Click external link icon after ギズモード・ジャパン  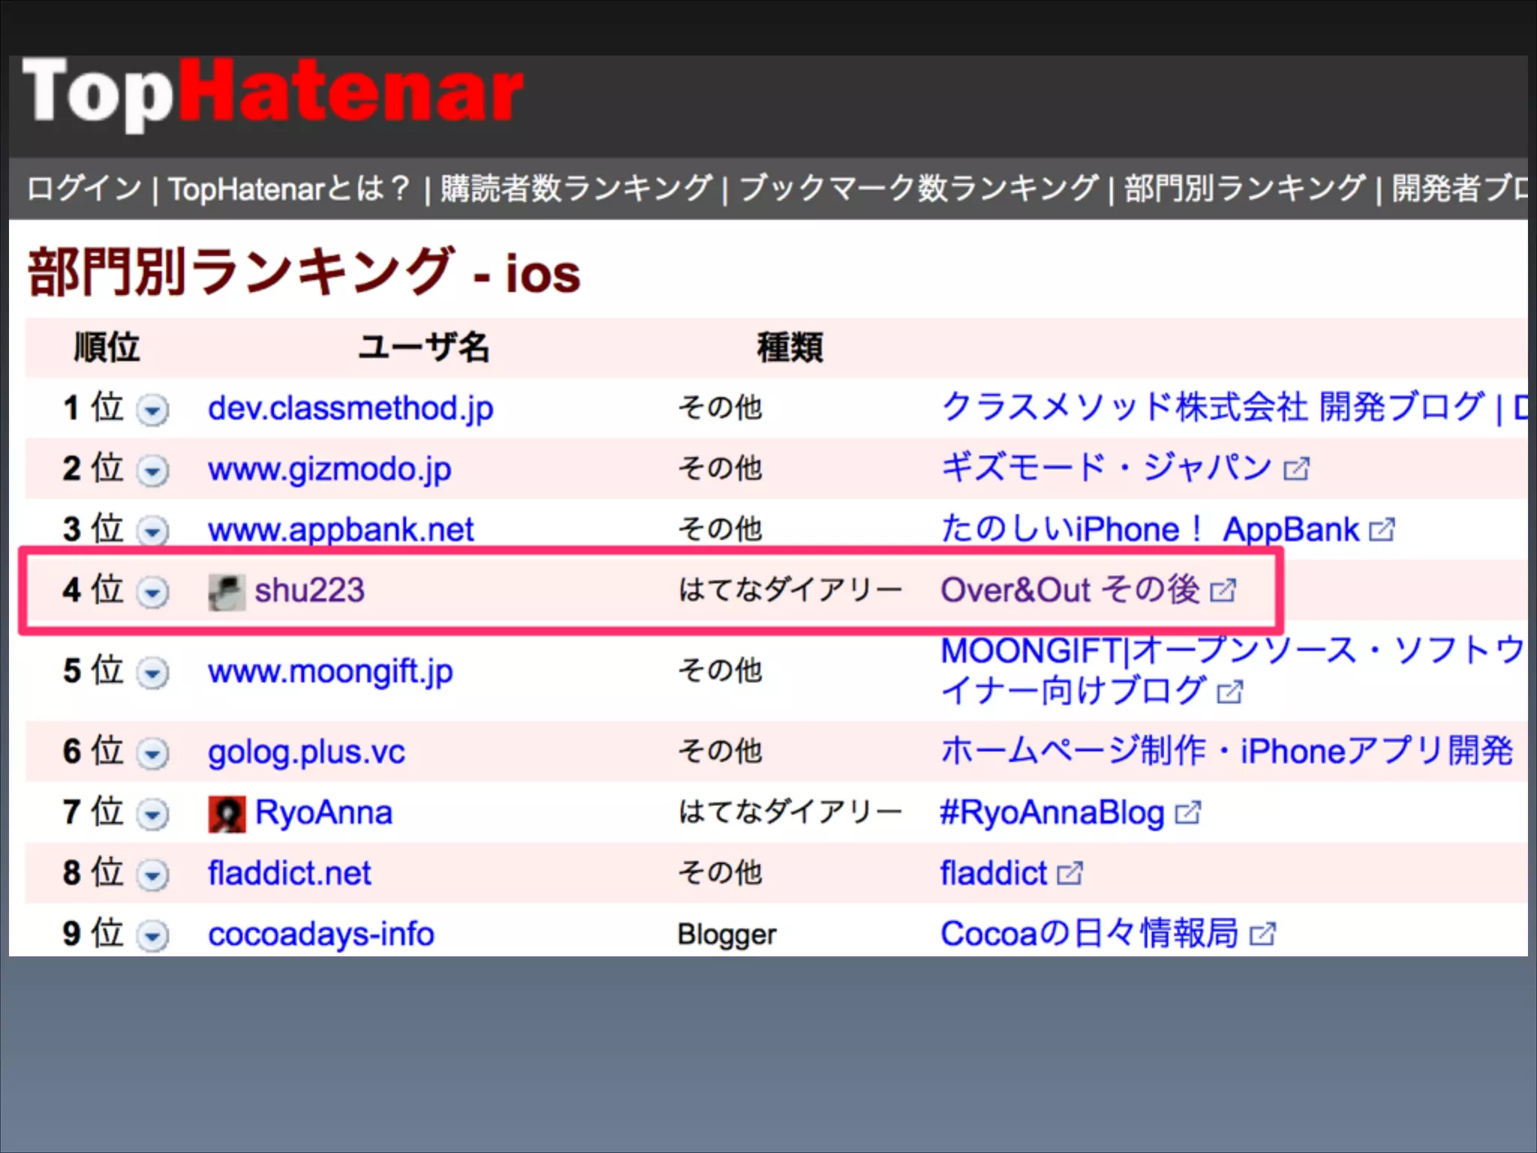(1296, 470)
